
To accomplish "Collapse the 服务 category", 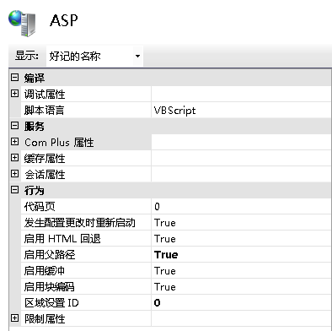I will [x=14, y=126].
